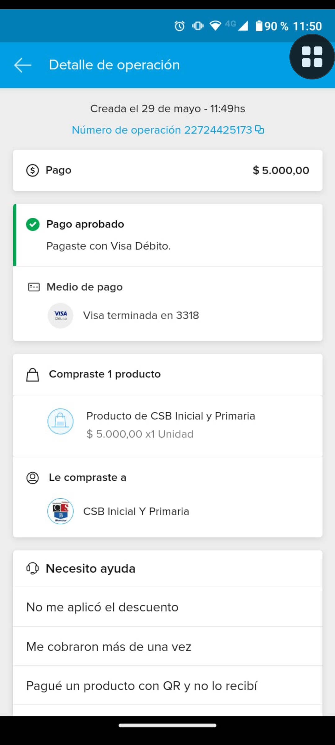
Task: Tap the back arrow in header
Action: 23,65
